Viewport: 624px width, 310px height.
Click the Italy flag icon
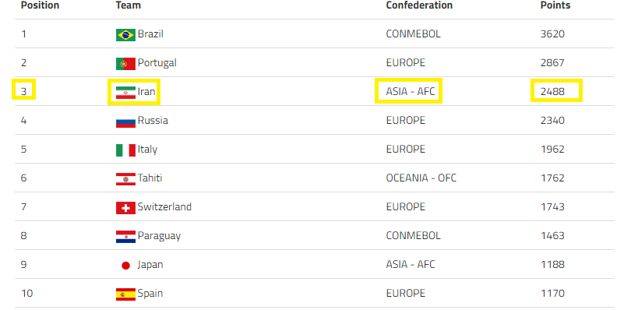(x=125, y=150)
